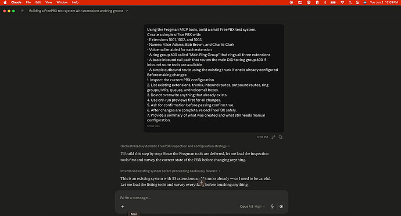
Task: Open Spotlight search in menu bar
Action: (350, 2)
